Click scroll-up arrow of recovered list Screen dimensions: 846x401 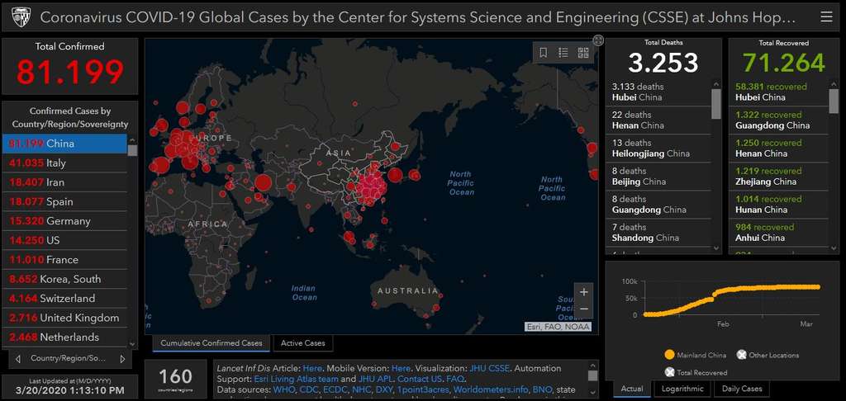(x=834, y=84)
